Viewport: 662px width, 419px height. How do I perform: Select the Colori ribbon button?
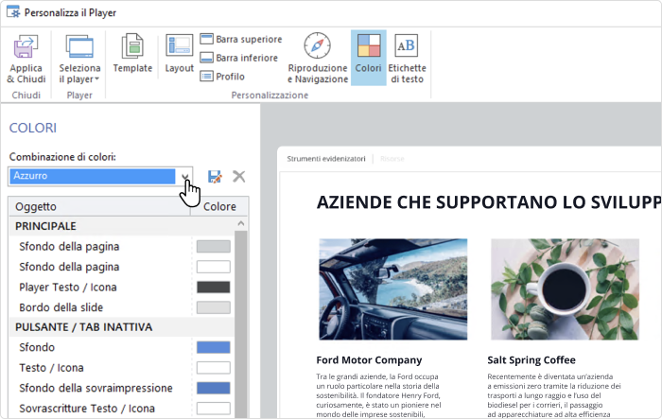pyautogui.click(x=368, y=58)
